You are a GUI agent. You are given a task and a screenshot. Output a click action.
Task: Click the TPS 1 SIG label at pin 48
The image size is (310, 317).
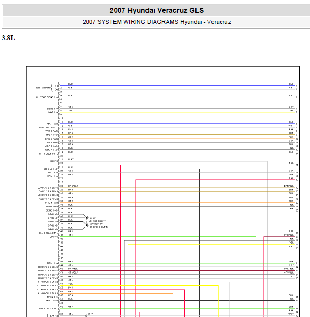click(53, 263)
